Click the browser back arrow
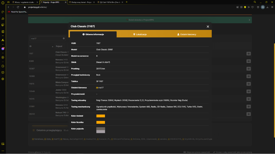 [9, 7]
